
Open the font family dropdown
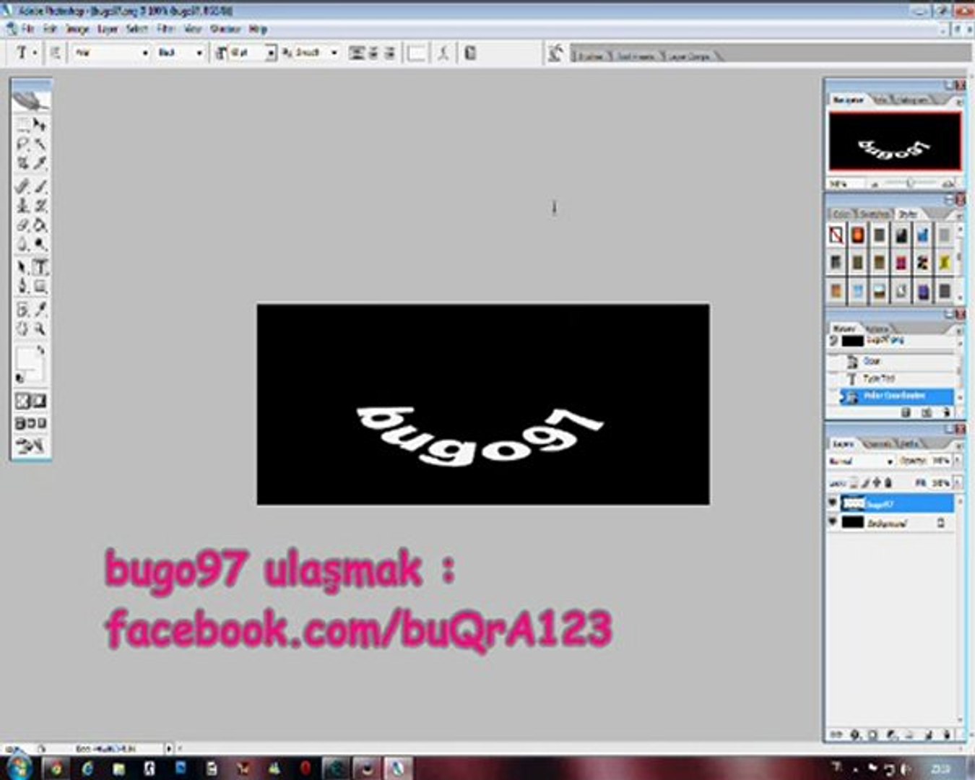coord(145,53)
